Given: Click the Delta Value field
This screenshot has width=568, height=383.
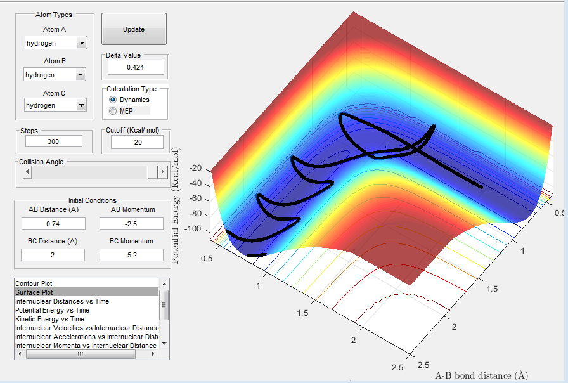Looking at the screenshot, I should tap(136, 67).
